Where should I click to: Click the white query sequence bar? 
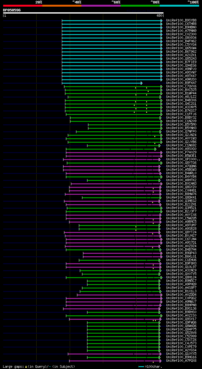[x=83, y=13]
